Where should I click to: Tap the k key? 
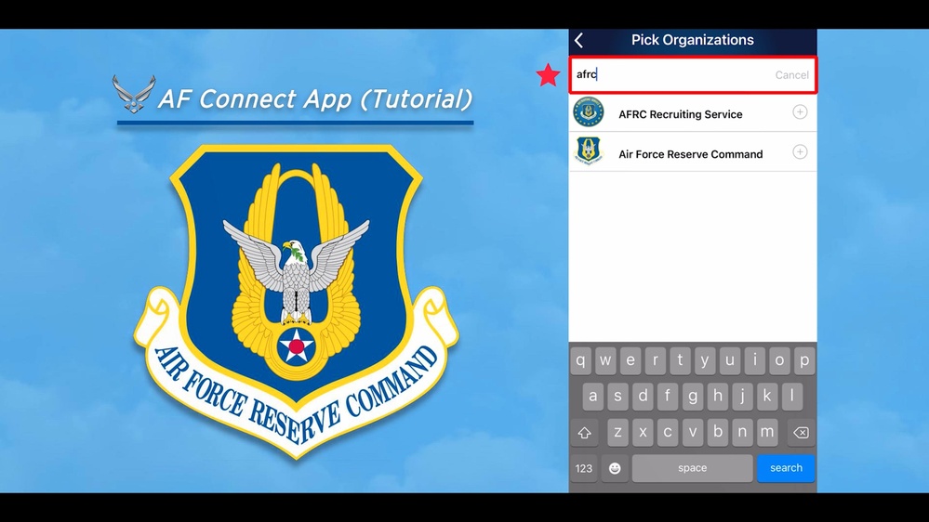point(767,397)
